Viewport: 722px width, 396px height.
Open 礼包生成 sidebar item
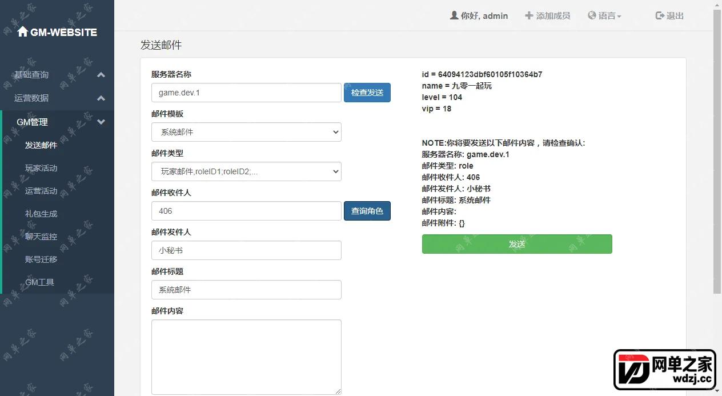tap(41, 214)
